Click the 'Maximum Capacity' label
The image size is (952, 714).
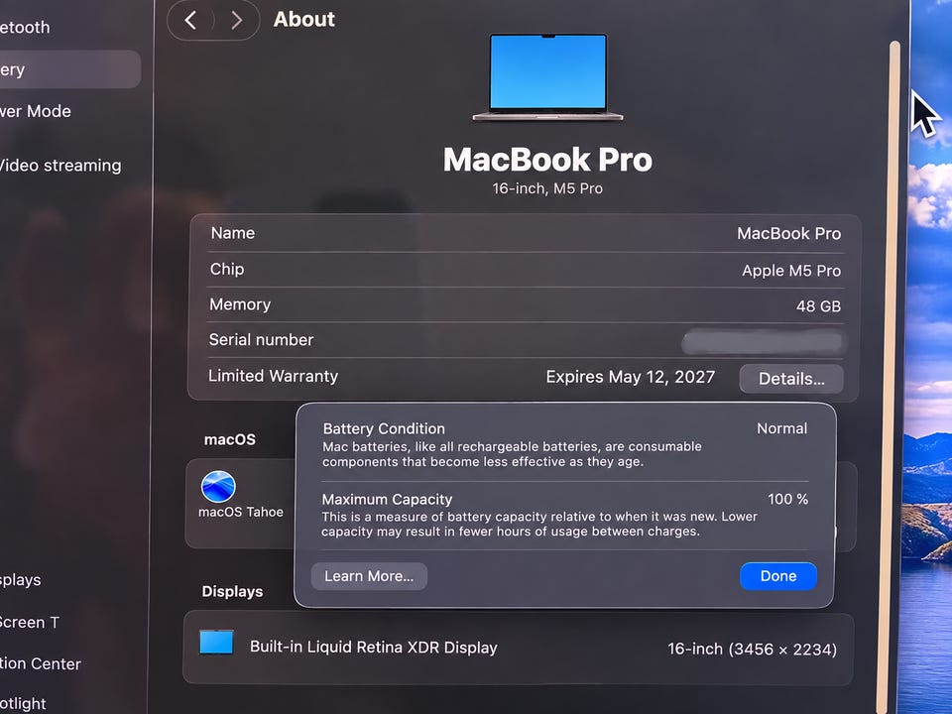click(387, 499)
